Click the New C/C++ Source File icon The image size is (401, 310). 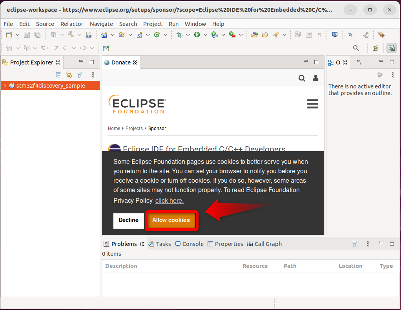click(x=139, y=35)
